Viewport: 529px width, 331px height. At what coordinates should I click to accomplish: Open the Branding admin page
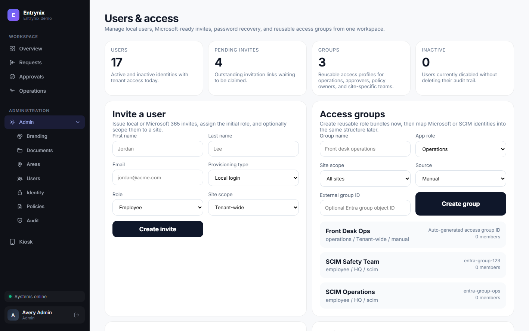pyautogui.click(x=37, y=136)
